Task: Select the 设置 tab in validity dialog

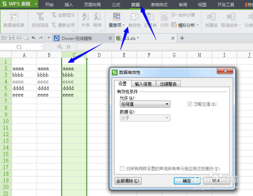Action: point(122,83)
